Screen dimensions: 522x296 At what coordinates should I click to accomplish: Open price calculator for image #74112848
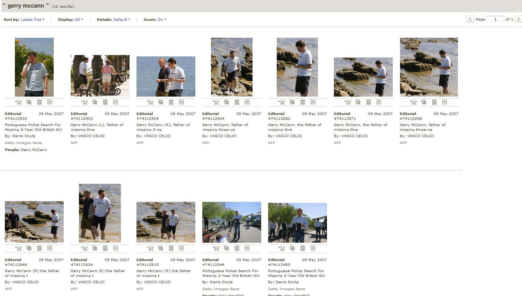click(39, 248)
